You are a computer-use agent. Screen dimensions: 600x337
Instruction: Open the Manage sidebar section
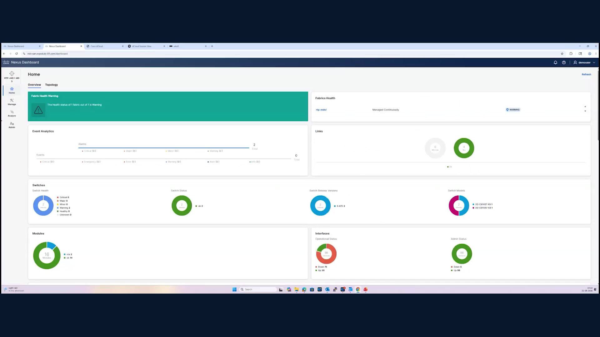(12, 102)
